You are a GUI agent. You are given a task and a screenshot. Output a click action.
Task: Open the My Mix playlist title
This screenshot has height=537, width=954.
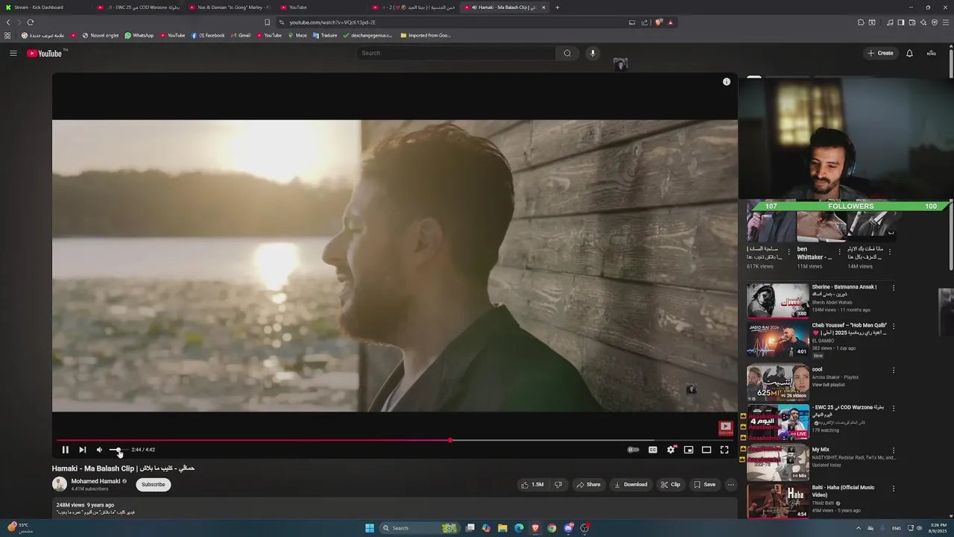click(821, 450)
